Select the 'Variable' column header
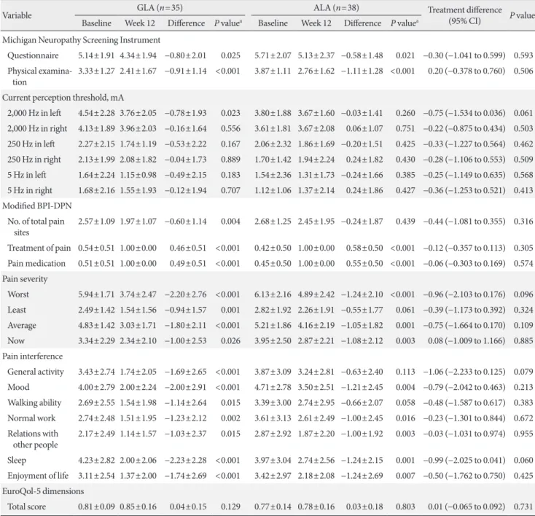 coord(17,15)
